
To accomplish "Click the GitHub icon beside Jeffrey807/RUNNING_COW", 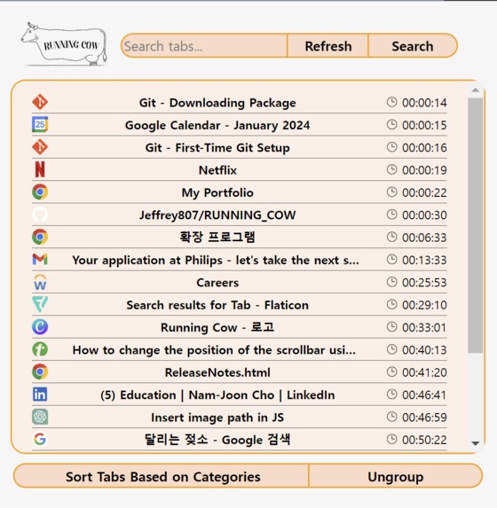I will pos(40,215).
